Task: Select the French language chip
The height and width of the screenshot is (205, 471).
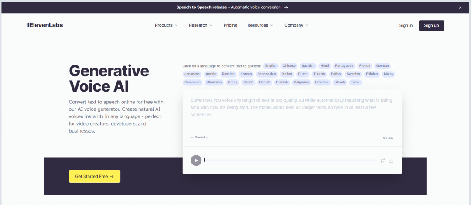Action: pos(365,66)
